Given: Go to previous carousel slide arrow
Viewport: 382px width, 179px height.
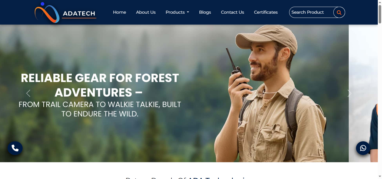Looking at the screenshot, I should pyautogui.click(x=28, y=93).
